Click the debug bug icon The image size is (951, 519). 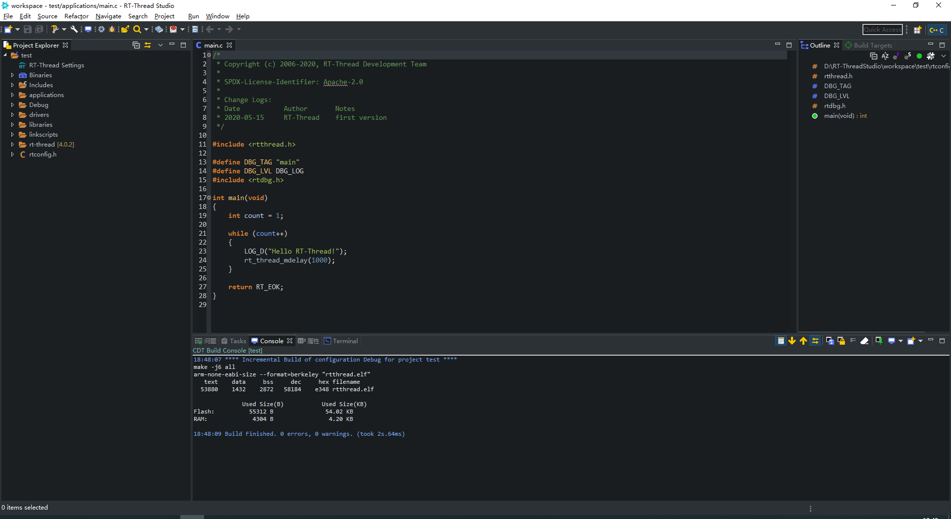tap(112, 29)
